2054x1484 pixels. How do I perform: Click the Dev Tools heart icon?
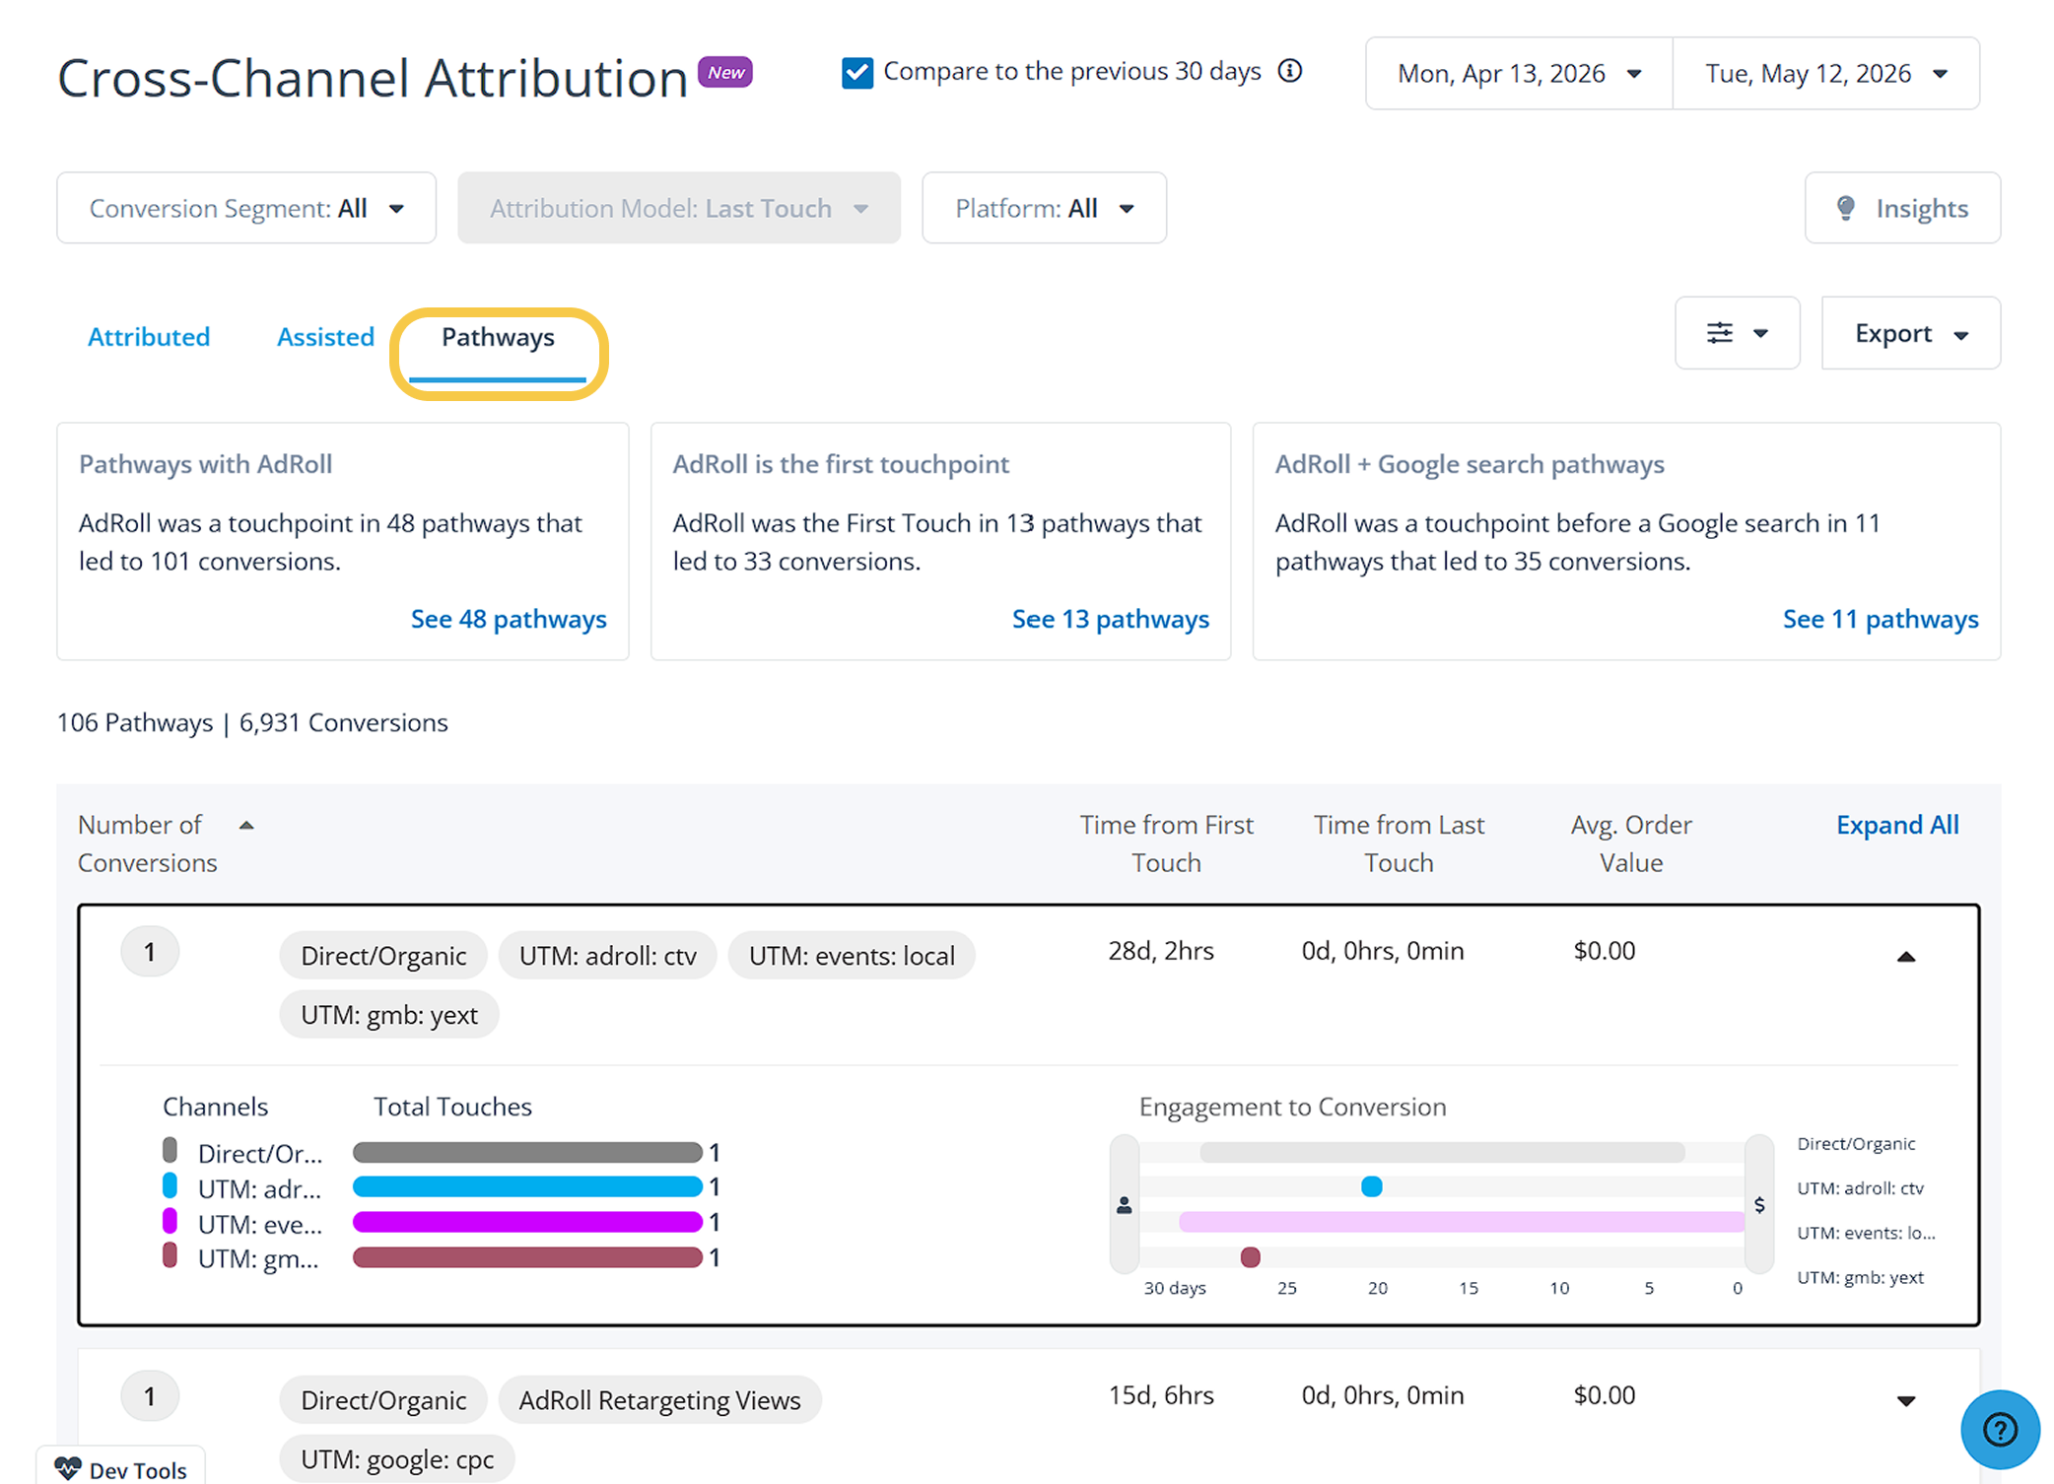click(x=68, y=1468)
